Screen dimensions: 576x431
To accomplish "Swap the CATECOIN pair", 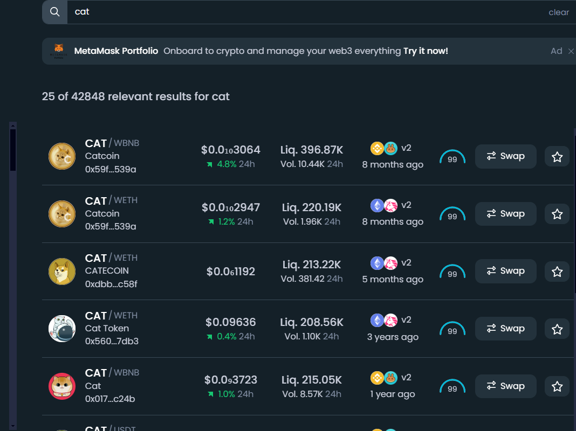I will [x=505, y=271].
